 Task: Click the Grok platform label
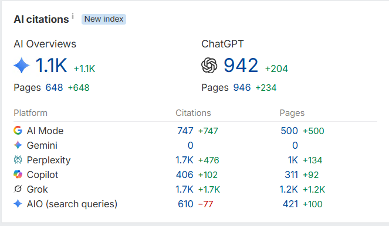[37, 189]
